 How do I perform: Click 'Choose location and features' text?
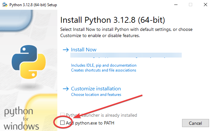[96, 95]
